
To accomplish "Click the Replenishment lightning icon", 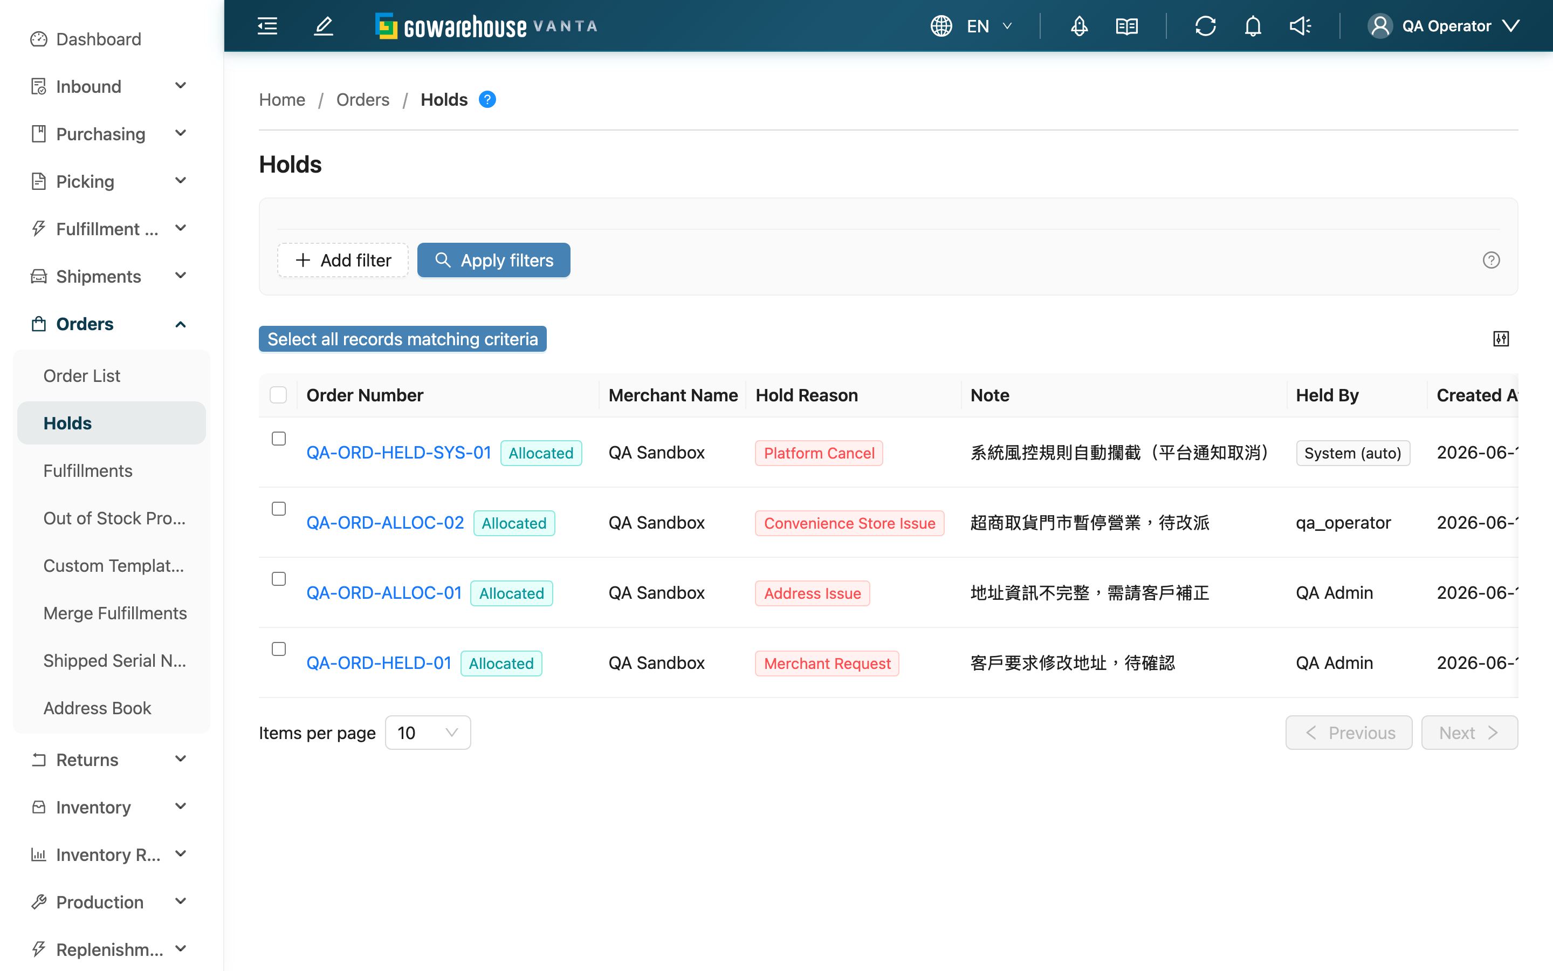I will 38,949.
